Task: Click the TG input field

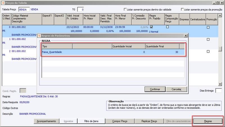Action: [80, 10]
